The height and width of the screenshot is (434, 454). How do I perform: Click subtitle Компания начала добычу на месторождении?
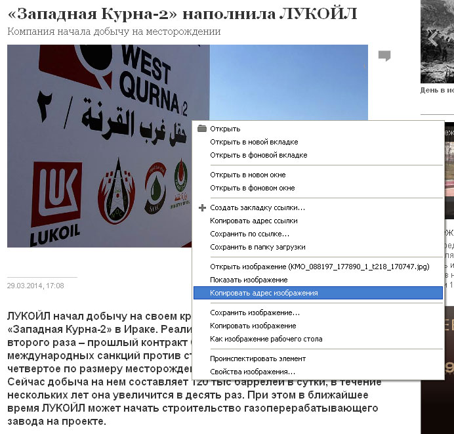[x=113, y=32]
